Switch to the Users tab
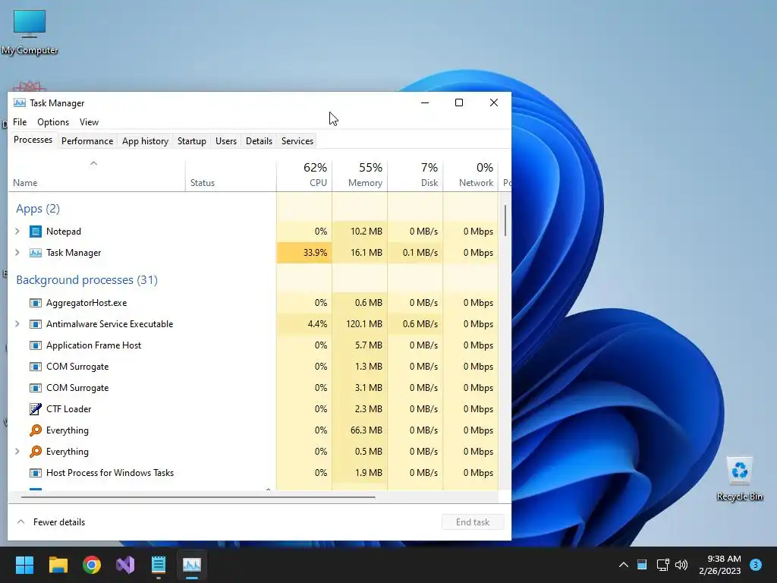This screenshot has width=777, height=583. (226, 141)
